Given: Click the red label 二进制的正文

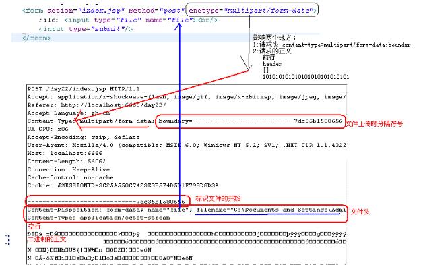Looking at the screenshot, I should (47, 239).
